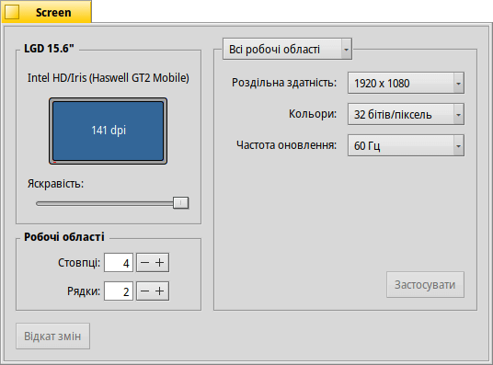Viewport: 493px width, 365px height.
Task: Increase the rows count with plus button
Action: [x=160, y=291]
